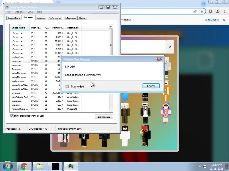The image size is (229, 171).
Task: Toggle Chrome side panel icon
Action: click(210, 11)
